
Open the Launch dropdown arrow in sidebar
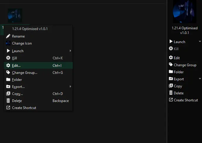(200, 42)
